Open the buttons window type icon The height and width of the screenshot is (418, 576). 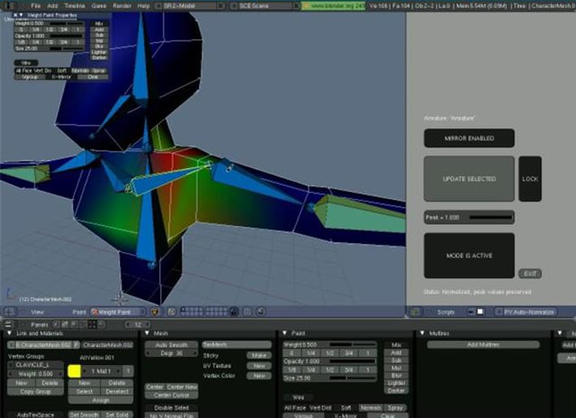coord(8,324)
